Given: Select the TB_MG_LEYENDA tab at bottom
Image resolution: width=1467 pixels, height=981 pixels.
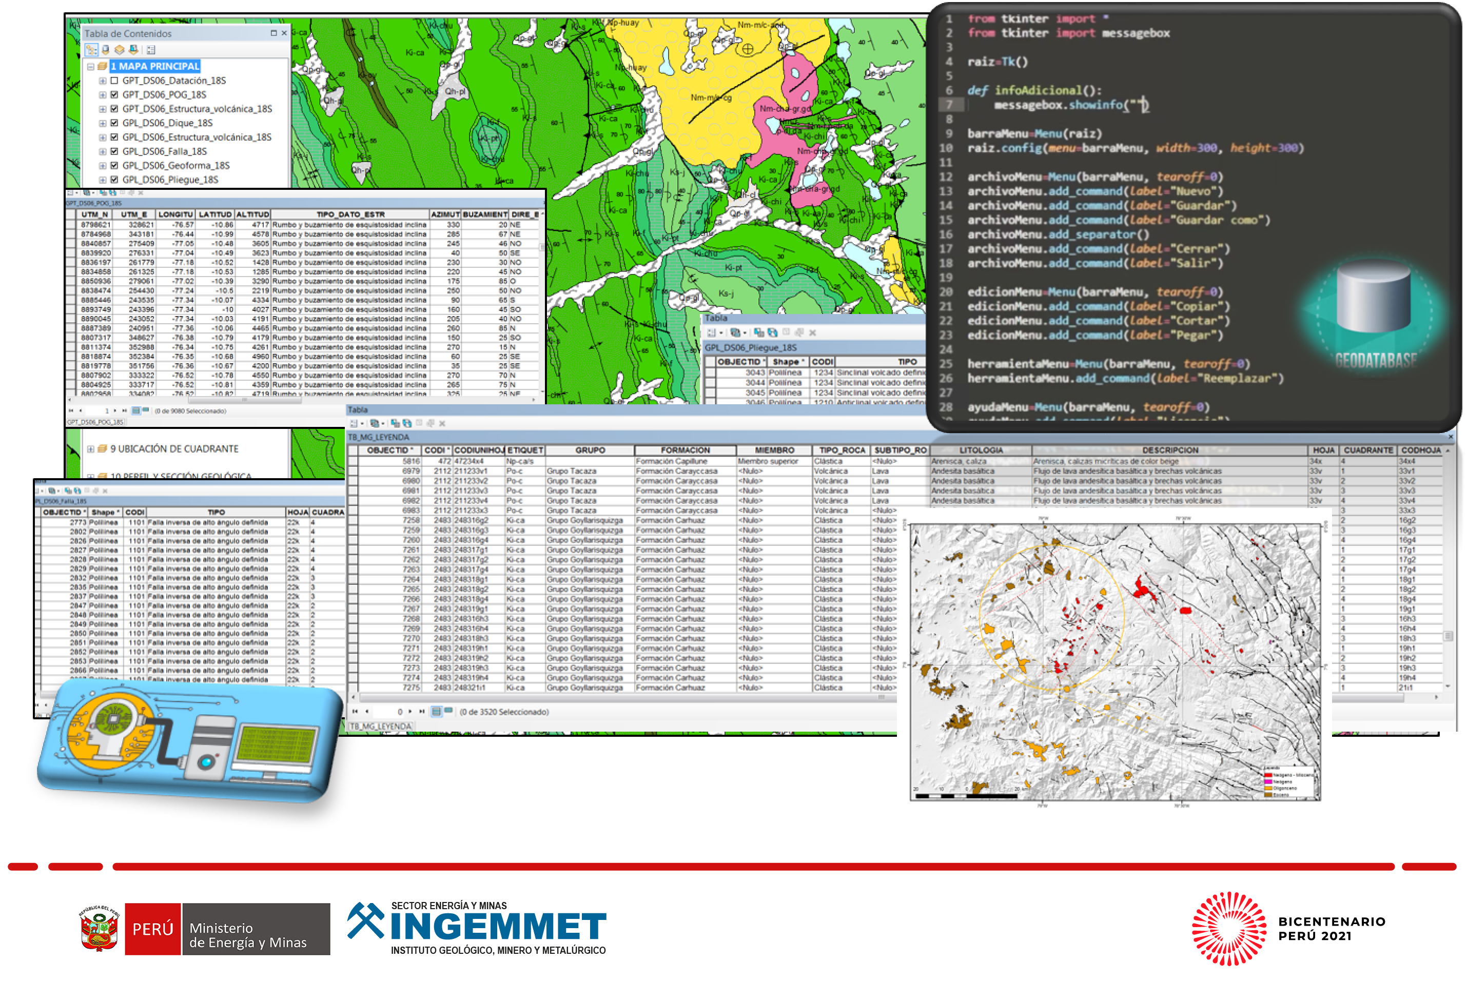Looking at the screenshot, I should (380, 727).
